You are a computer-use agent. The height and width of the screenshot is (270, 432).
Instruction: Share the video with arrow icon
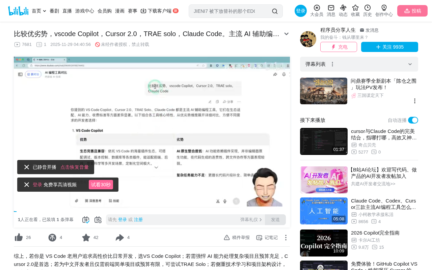(120, 238)
